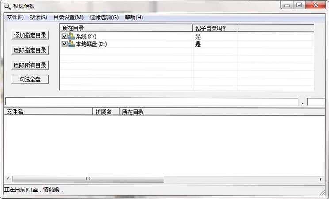Viewport: 329px width, 199px height.
Task: Close the 极速恰搜 window
Action: click(x=316, y=5)
